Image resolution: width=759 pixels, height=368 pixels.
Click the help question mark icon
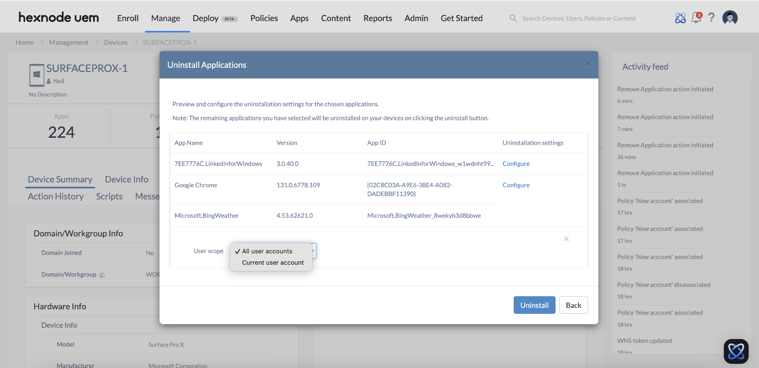pyautogui.click(x=711, y=18)
